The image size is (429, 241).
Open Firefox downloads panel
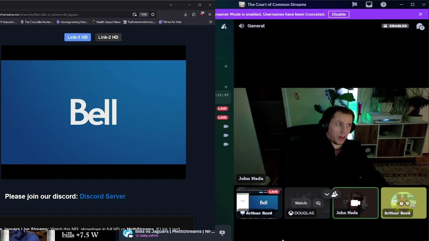tap(185, 14)
